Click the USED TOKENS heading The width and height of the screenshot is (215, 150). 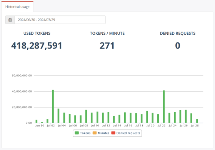(x=37, y=34)
